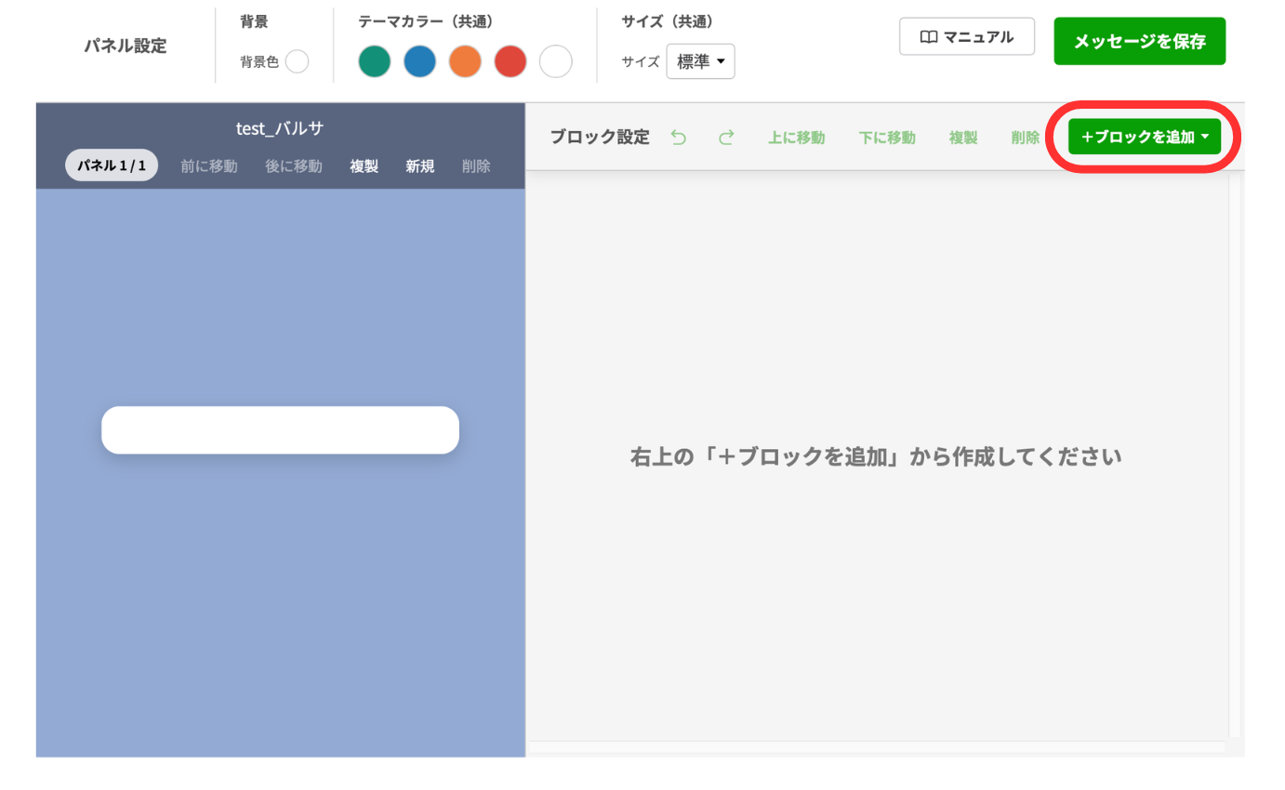The image size is (1285, 790).
Task: Click the 背景色 background color circle
Action: pos(296,61)
